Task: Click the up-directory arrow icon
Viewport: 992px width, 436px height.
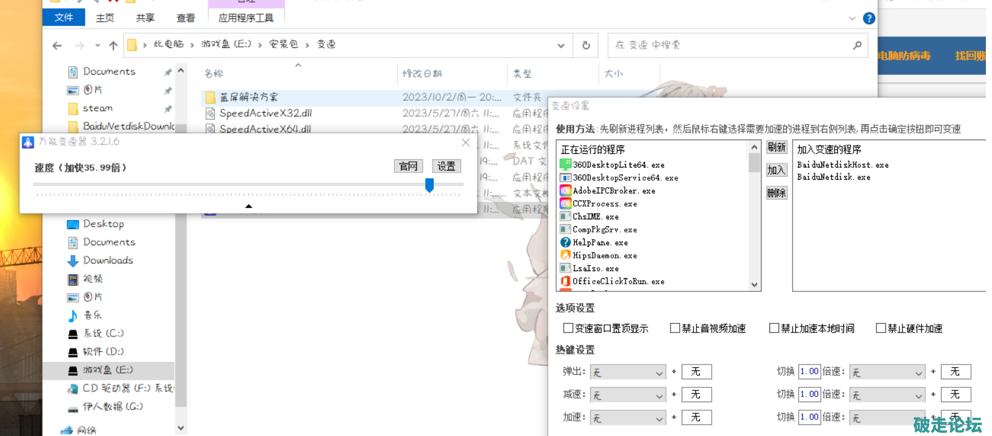Action: pyautogui.click(x=113, y=46)
